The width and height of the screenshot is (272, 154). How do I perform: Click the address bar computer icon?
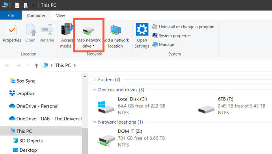[45, 65]
